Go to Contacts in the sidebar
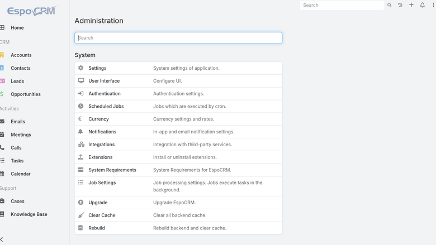Viewport: 436px width, 245px height. point(21,68)
